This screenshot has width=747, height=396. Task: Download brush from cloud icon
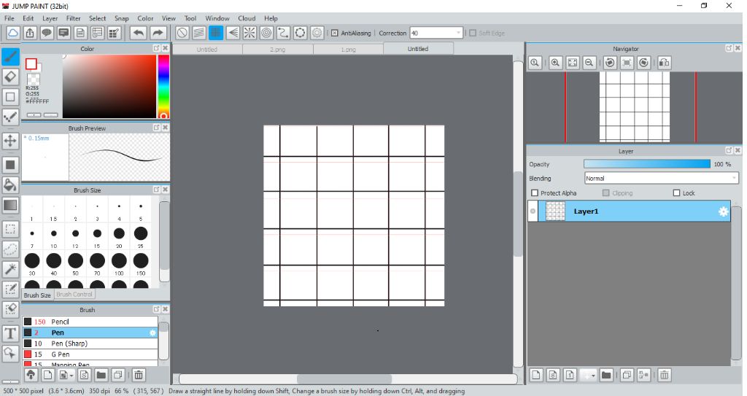click(31, 375)
